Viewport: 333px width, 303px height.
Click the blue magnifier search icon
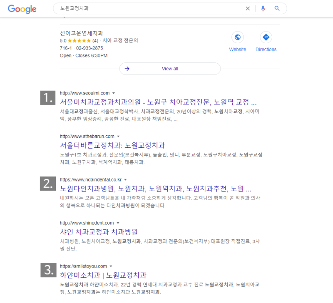click(x=277, y=8)
